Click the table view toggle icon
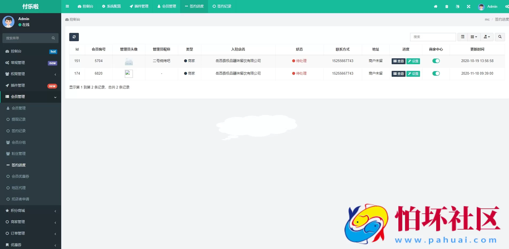 point(462,37)
